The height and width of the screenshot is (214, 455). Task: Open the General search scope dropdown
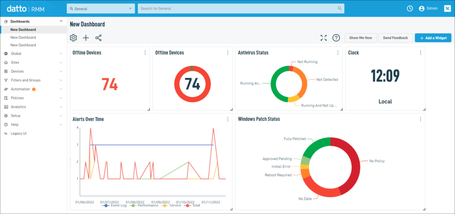click(101, 8)
